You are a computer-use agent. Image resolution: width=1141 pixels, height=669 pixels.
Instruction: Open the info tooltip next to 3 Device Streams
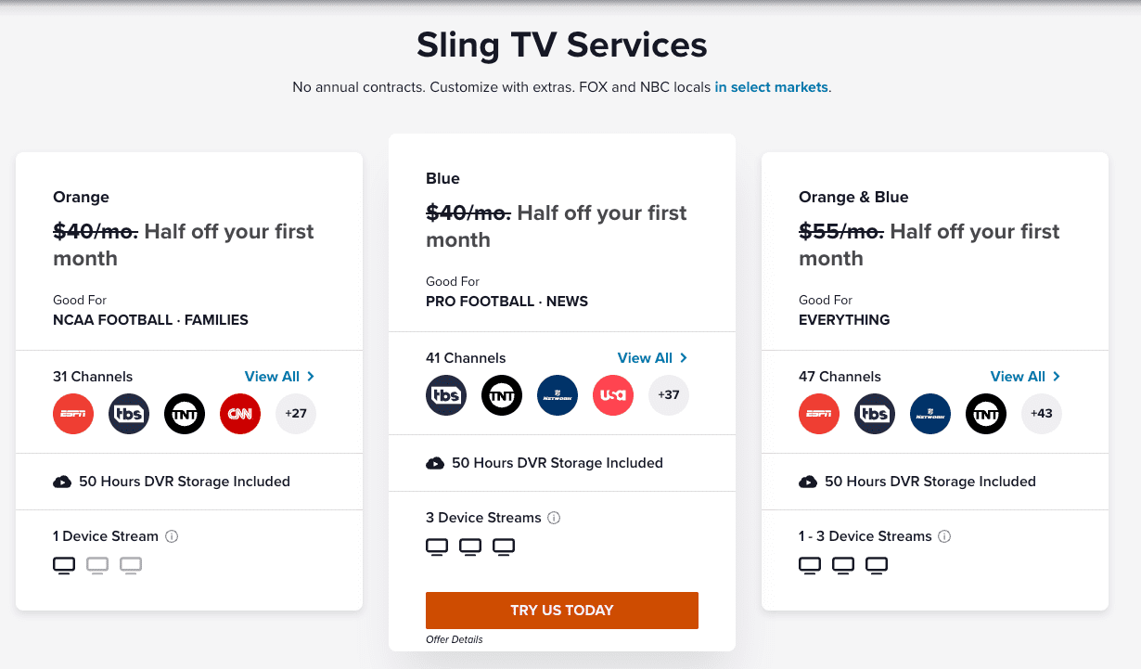pos(554,517)
